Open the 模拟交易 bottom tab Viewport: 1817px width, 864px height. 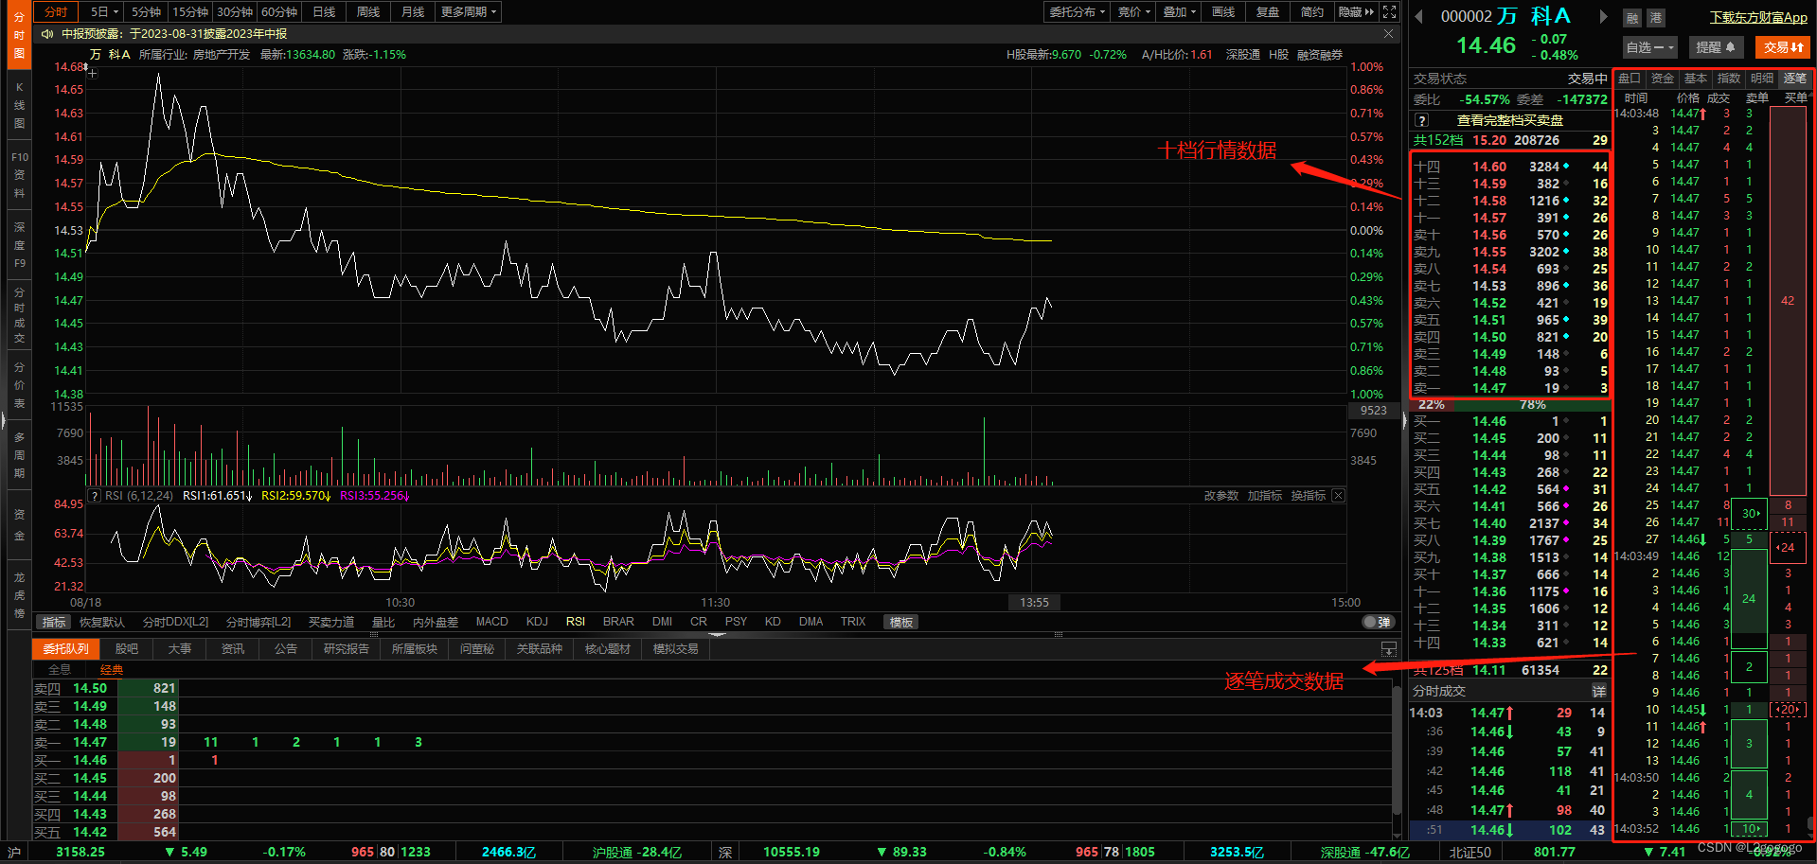pyautogui.click(x=675, y=649)
